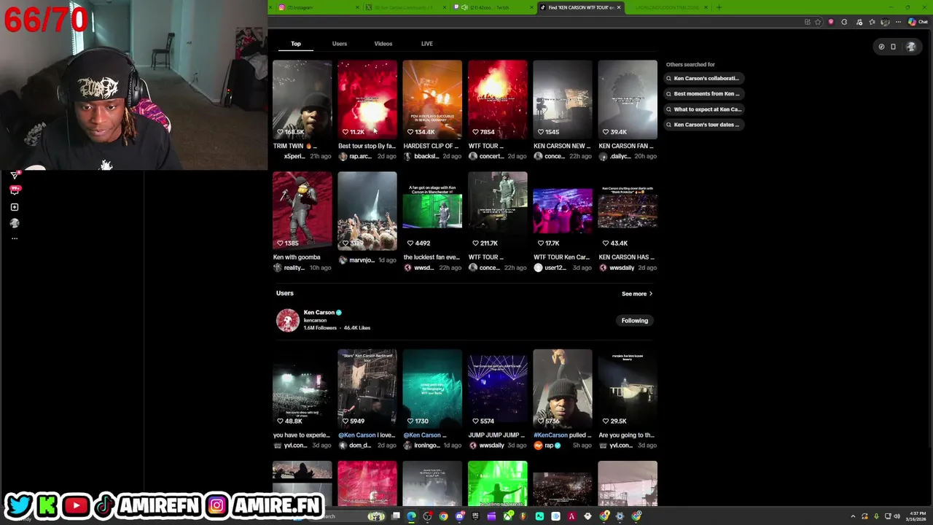This screenshot has height=525, width=933.
Task: Open TikTok messages paper-plane icon in sidebar
Action: (x=15, y=175)
